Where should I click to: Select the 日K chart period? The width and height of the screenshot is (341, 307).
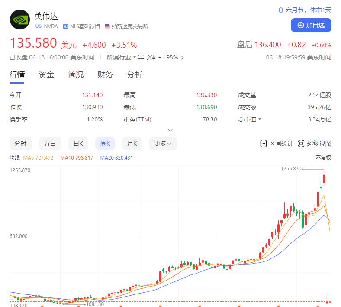pos(78,144)
